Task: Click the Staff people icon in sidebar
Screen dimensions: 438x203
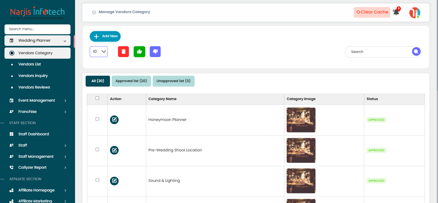Action: 12,145
